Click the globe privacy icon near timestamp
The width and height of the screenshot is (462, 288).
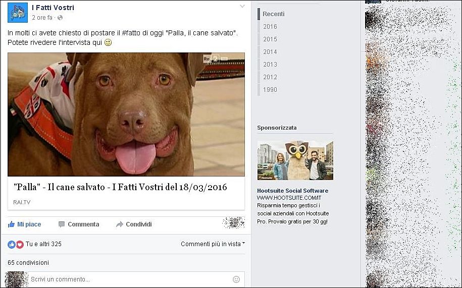pyautogui.click(x=60, y=18)
